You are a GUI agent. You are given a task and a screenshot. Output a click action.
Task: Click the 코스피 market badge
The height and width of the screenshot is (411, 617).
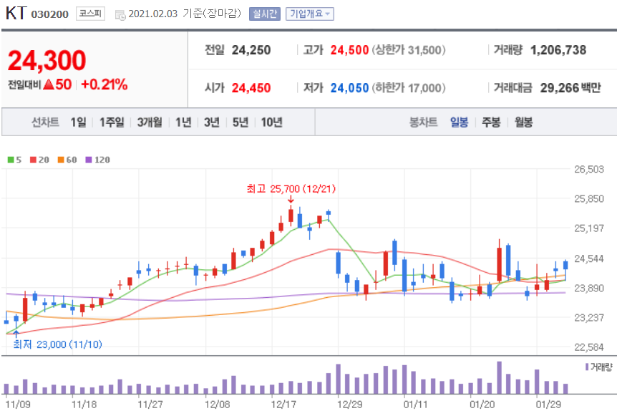click(x=90, y=14)
